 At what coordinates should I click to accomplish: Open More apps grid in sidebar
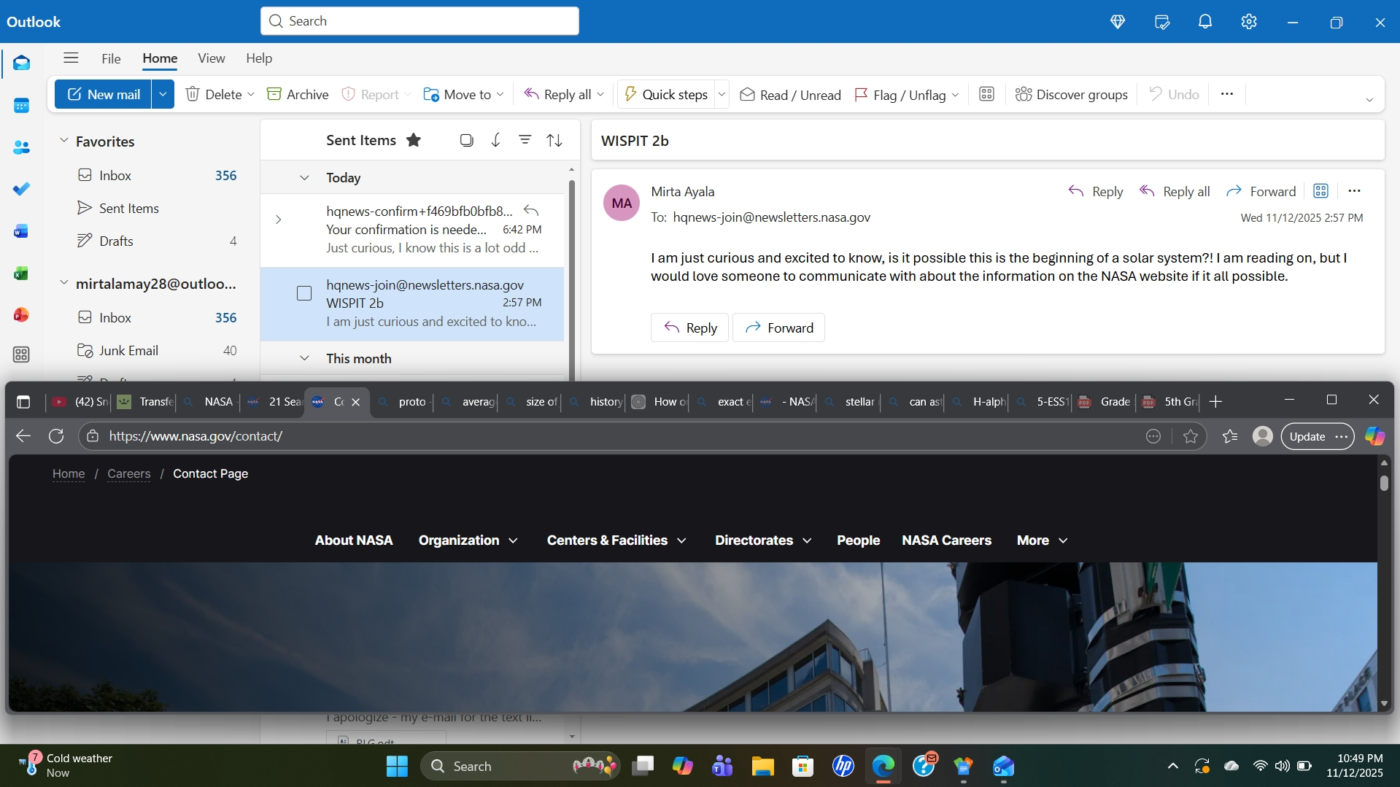[21, 355]
